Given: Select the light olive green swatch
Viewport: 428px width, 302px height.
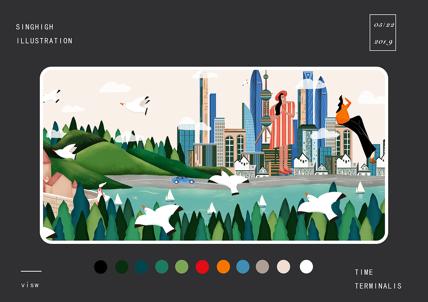Looking at the screenshot, I should tap(182, 267).
